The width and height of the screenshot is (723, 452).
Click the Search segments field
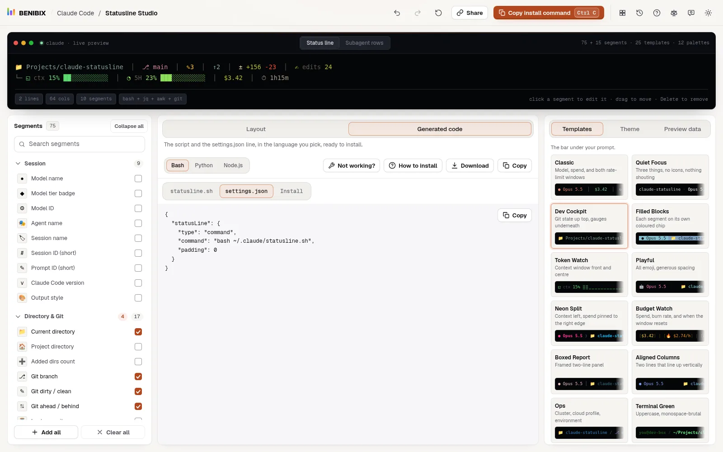point(80,144)
